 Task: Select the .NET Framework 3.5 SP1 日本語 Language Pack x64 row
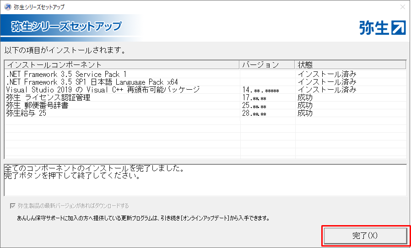point(205,82)
